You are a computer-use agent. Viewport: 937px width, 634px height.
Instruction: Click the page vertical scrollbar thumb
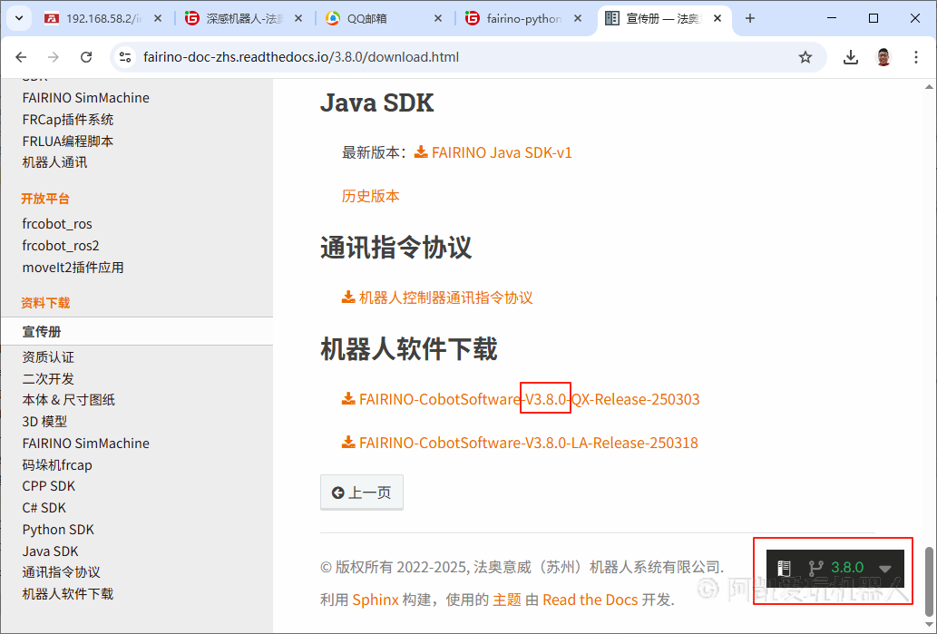click(x=930, y=580)
